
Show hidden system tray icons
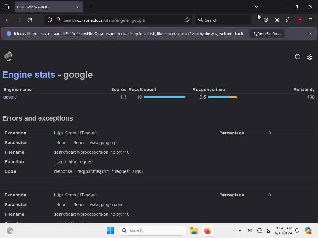tap(240, 231)
